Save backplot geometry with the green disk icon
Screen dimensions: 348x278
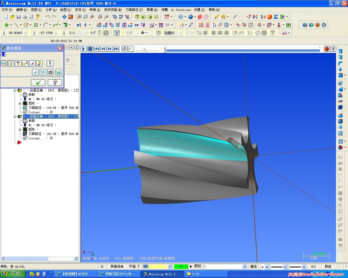click(x=58, y=72)
